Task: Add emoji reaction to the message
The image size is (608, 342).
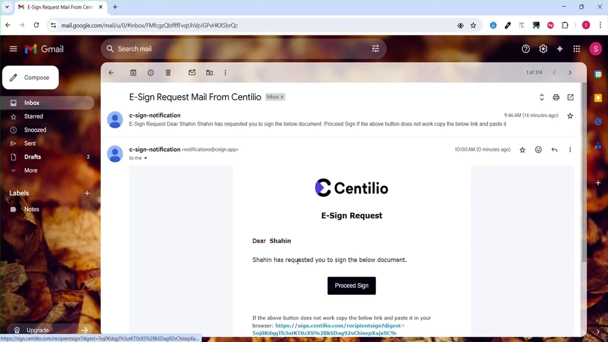Action: (538, 150)
